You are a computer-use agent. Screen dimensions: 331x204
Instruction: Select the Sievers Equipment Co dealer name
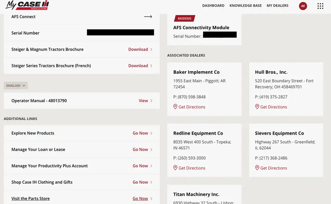(x=279, y=133)
